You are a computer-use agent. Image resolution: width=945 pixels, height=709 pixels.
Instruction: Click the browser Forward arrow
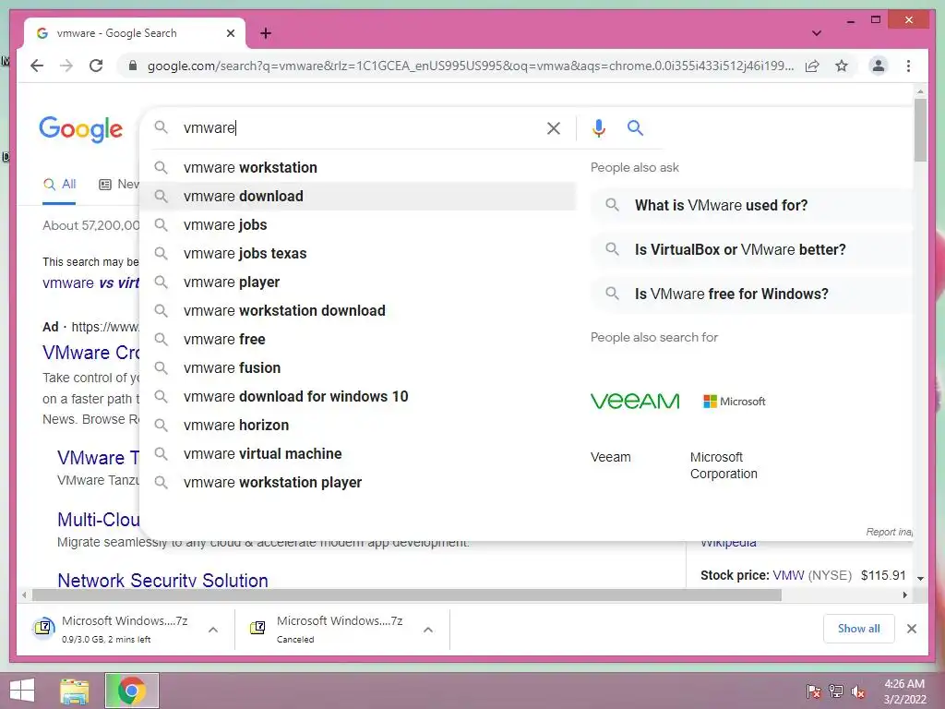pyautogui.click(x=66, y=66)
